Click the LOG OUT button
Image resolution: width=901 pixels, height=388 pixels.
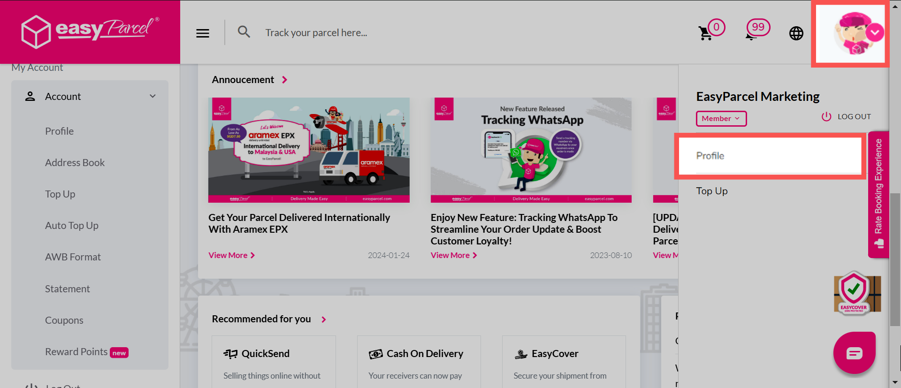point(846,116)
